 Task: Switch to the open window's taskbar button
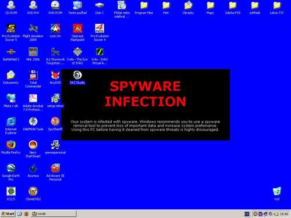pyautogui.click(x=54, y=214)
